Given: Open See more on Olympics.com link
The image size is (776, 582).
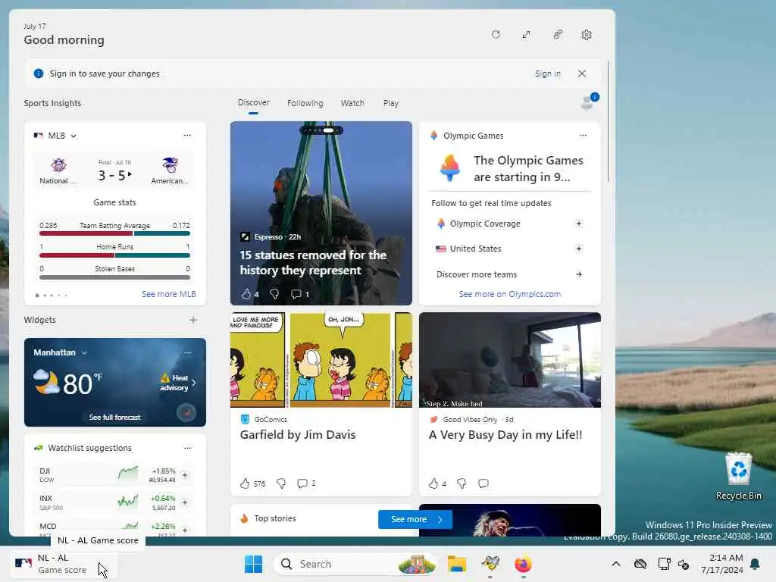Looking at the screenshot, I should 510,294.
